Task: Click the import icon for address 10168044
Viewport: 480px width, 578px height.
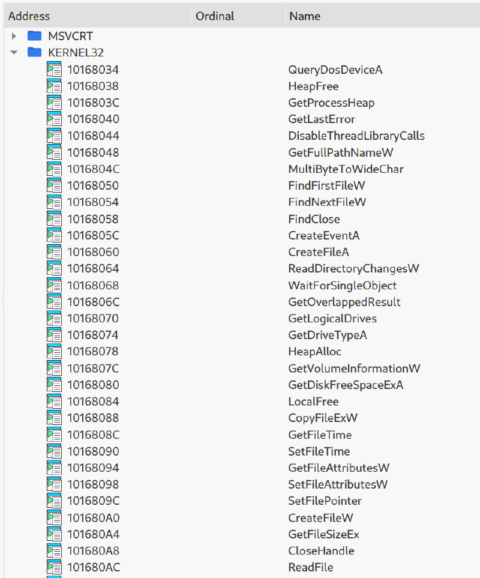Action: (54, 136)
